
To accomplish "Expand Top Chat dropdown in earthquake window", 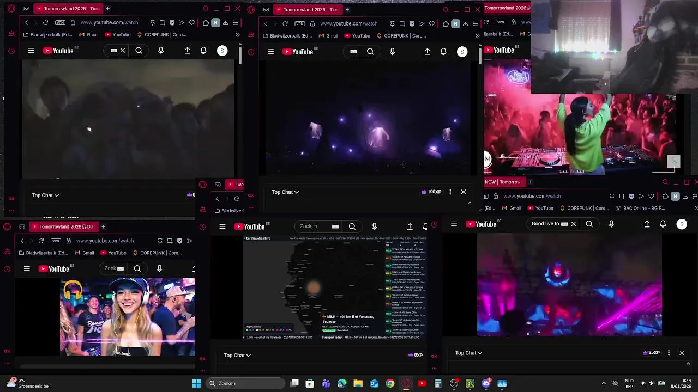I will point(237,355).
